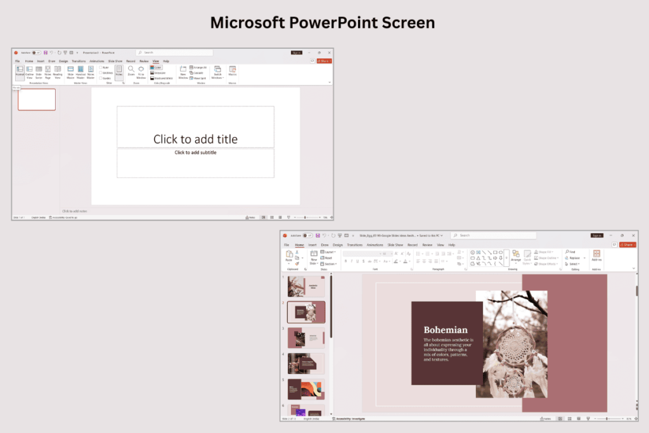This screenshot has height=433, width=649.
Task: Click the Reset button in lower window Slides group
Action: (x=326, y=258)
